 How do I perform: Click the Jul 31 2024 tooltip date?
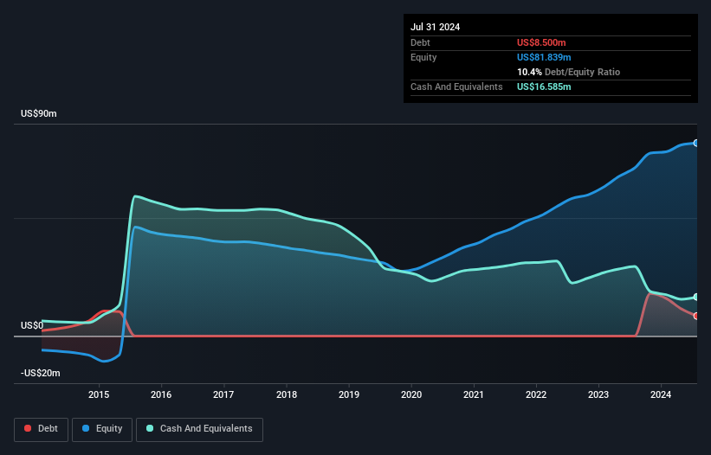435,27
